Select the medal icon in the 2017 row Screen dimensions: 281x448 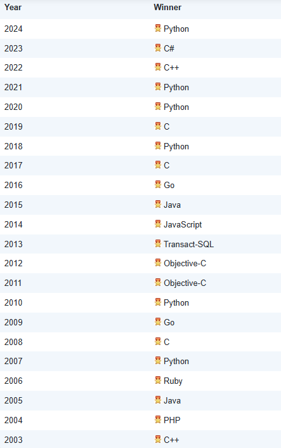click(x=158, y=165)
